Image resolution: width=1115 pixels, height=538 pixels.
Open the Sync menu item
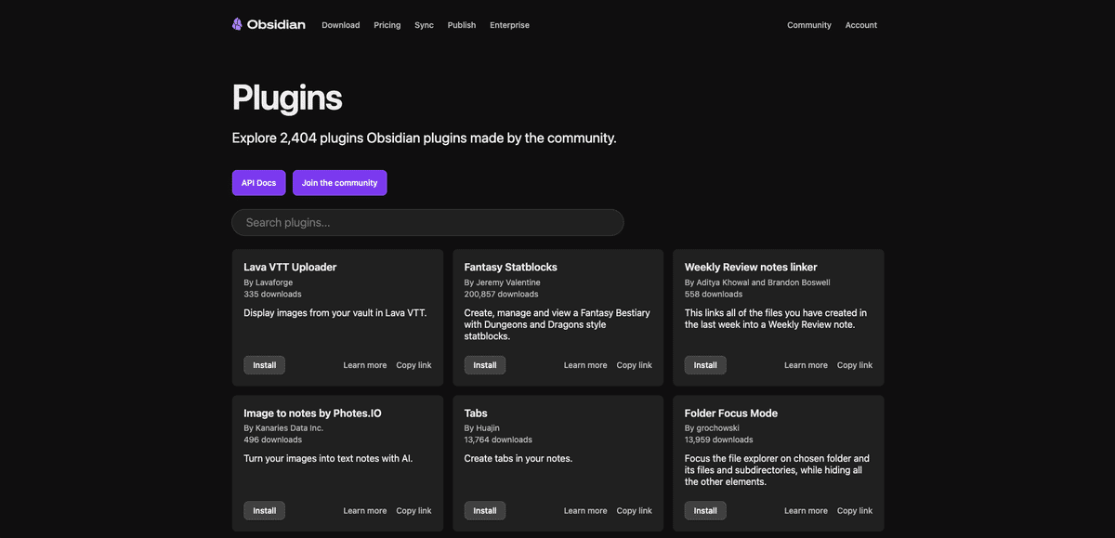pos(424,25)
